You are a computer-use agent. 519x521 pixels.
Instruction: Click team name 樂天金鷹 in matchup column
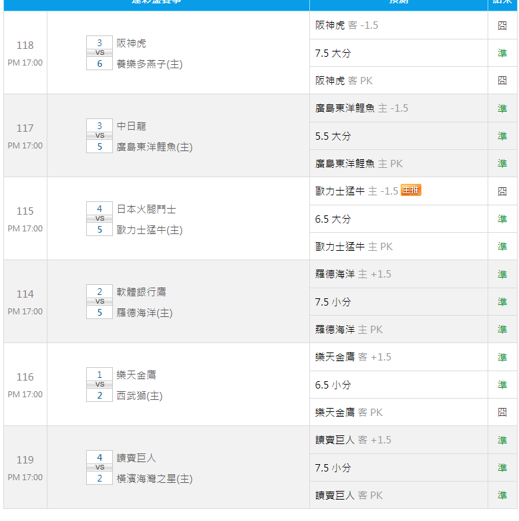(136, 375)
